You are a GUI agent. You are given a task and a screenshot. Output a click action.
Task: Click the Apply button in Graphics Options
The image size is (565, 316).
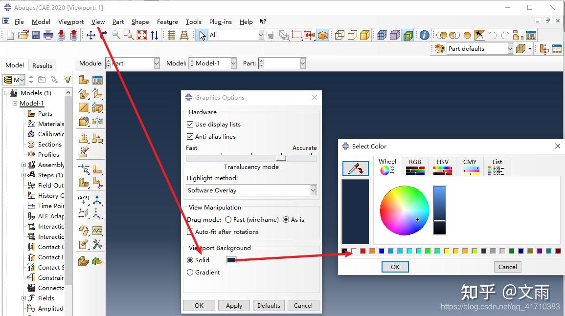click(234, 305)
